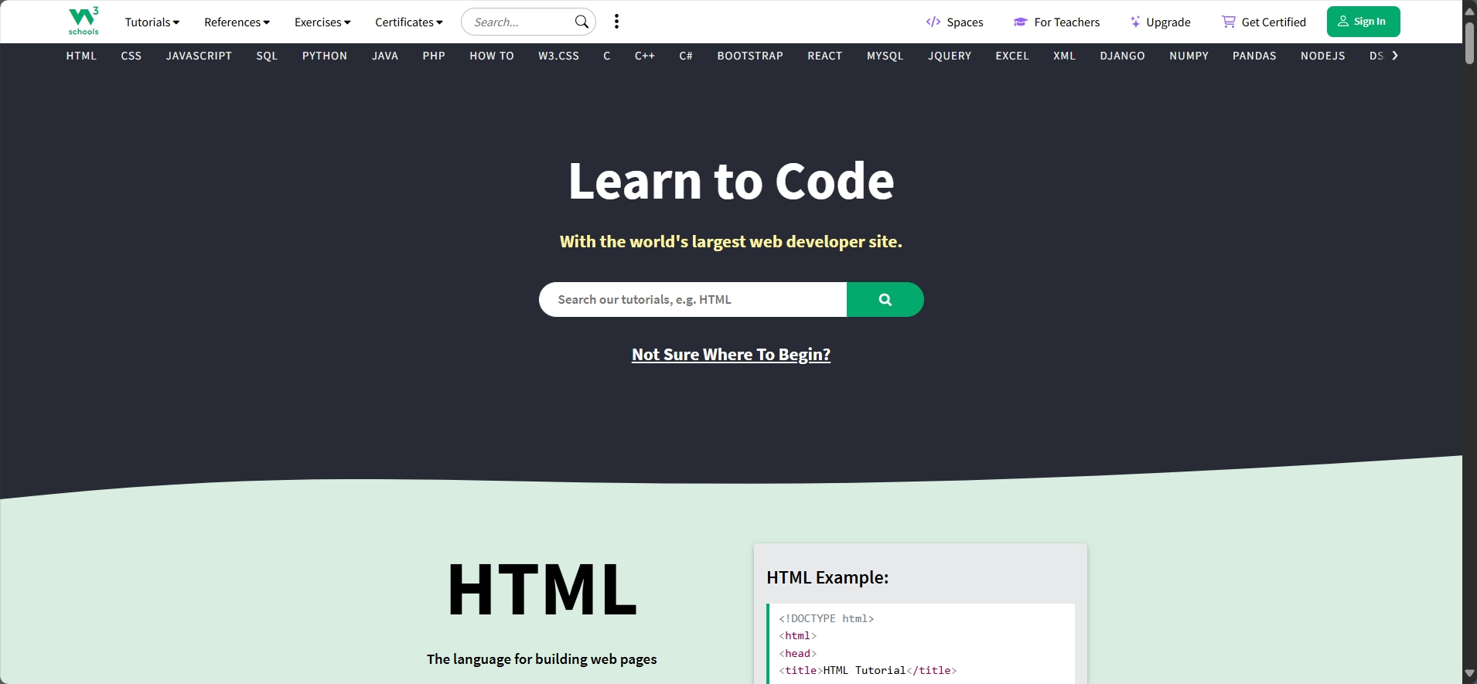Screen dimensions: 1477x684
Task: Click the Upgrade sparkle icon
Action: [x=1134, y=22]
